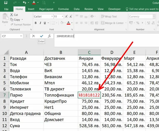The image size is (159, 131).
Task: Click the Increase Font Size icon
Action: pos(66,16)
